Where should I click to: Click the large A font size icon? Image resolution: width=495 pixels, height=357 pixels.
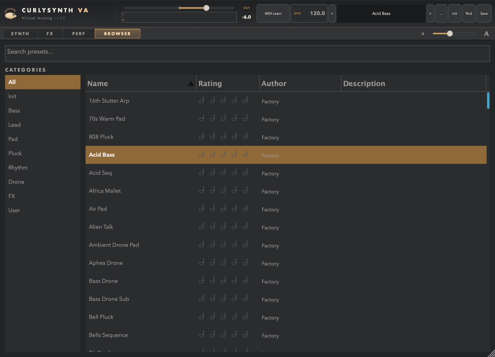[x=486, y=34]
